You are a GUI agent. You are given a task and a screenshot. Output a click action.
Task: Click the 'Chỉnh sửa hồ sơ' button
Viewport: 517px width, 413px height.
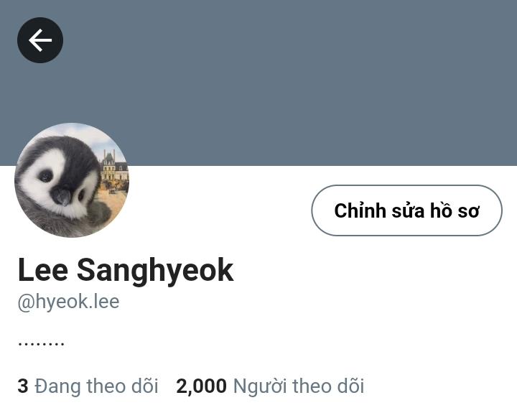coord(406,210)
